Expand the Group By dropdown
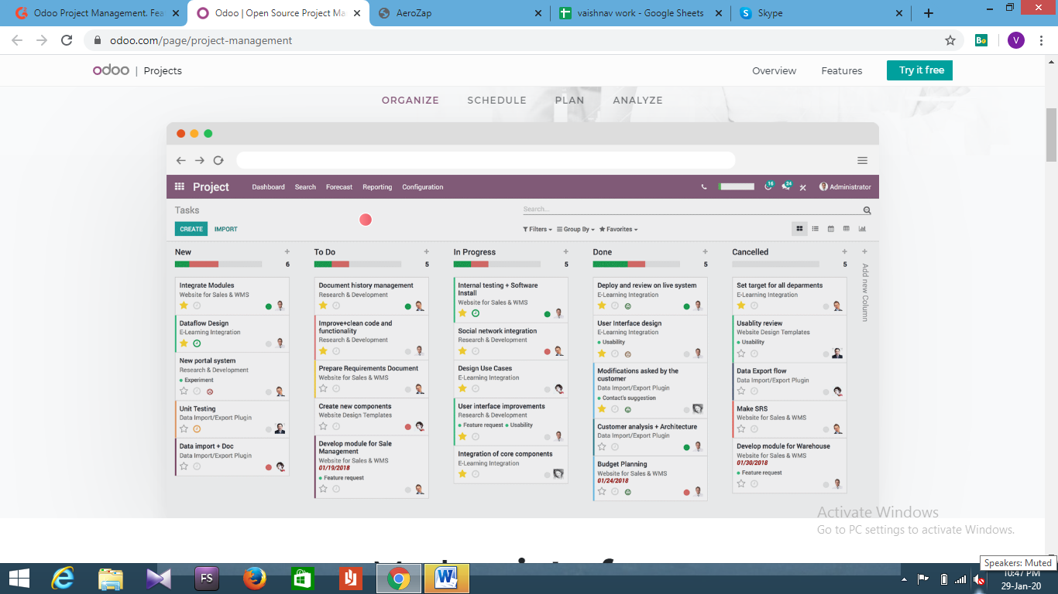The height and width of the screenshot is (594, 1058). point(575,230)
